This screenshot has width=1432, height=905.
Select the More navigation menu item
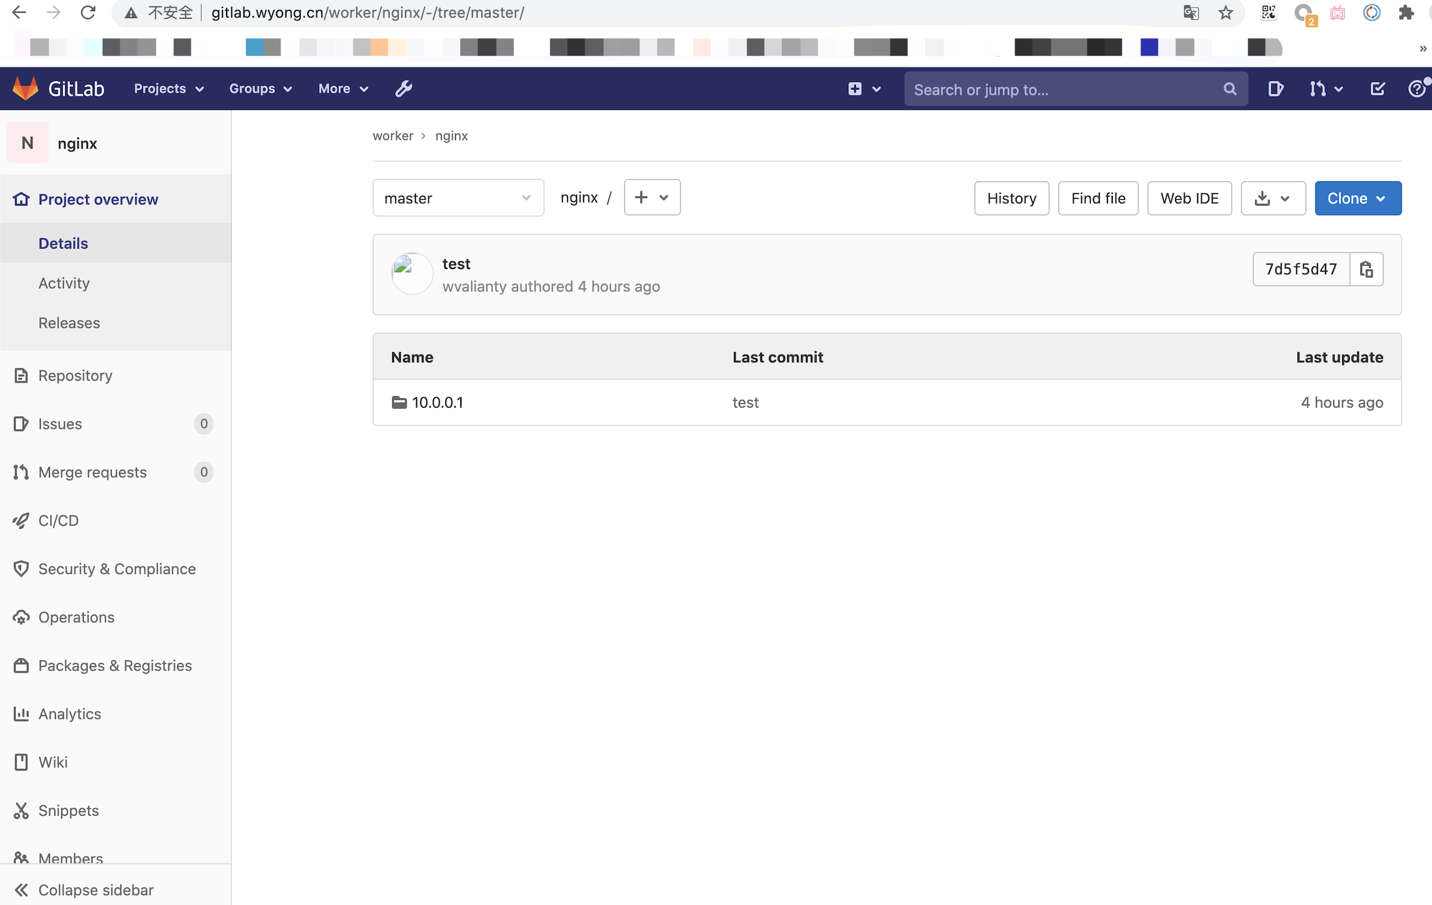click(343, 87)
